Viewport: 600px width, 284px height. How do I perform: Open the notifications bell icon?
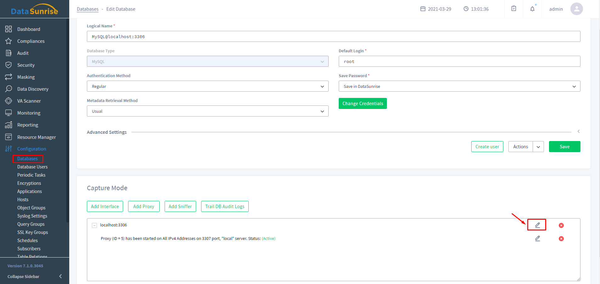[x=532, y=9]
